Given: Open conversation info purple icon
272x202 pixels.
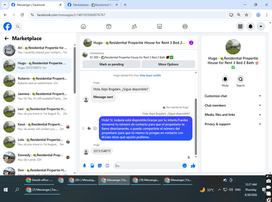Looking at the screenshot, I should [191, 42].
